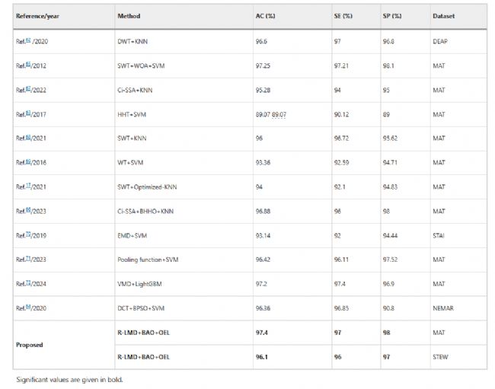495x389 pixels.
Task: Open the 2019 reference citation link
Action: [27, 235]
